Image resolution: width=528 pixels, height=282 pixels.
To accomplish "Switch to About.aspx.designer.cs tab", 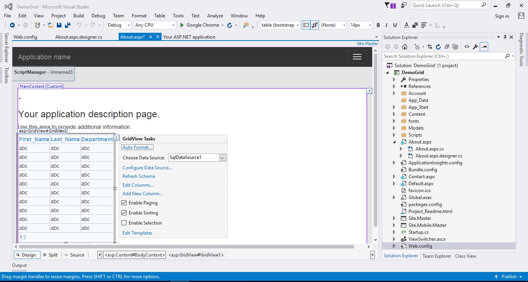I will 78,37.
